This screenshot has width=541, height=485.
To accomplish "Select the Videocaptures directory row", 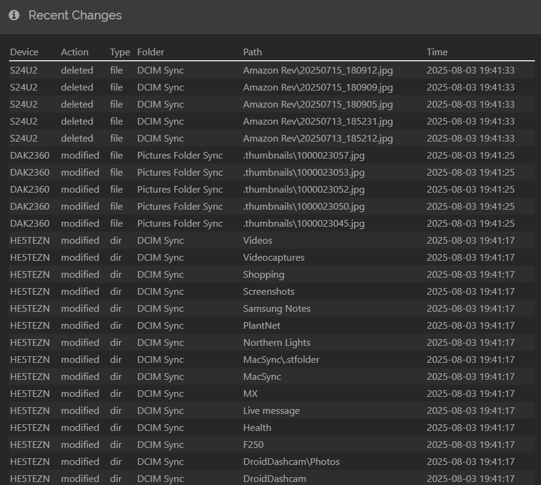I will pos(272,257).
